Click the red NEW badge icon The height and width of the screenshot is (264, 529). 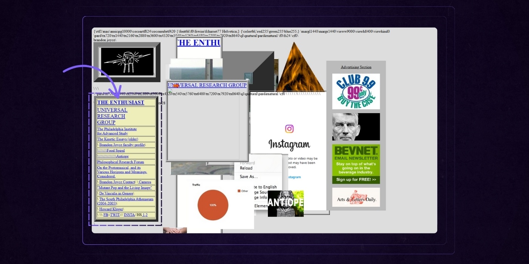coord(176,86)
